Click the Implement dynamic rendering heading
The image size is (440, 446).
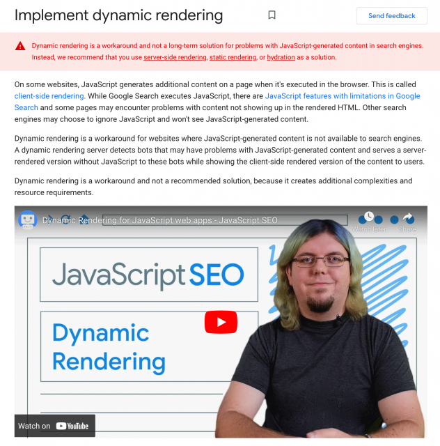pyautogui.click(x=119, y=15)
